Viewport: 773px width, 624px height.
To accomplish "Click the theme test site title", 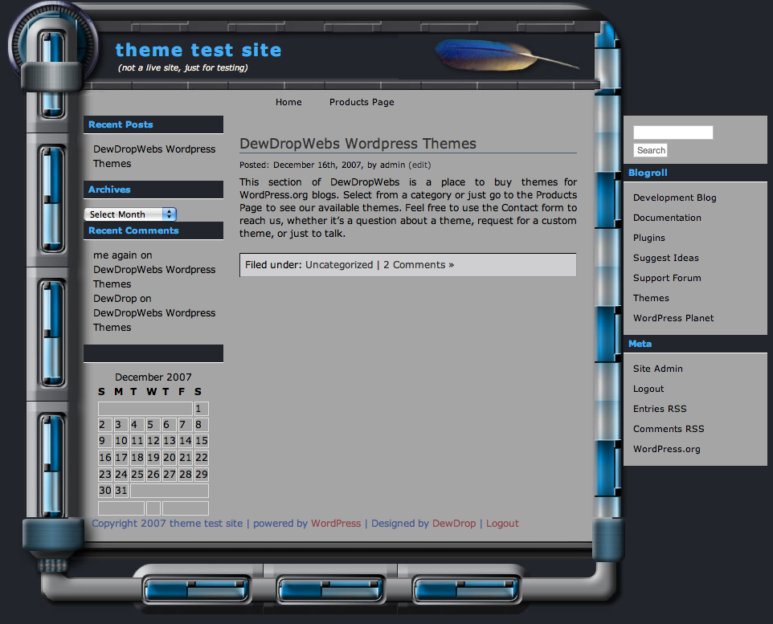I will [x=198, y=50].
